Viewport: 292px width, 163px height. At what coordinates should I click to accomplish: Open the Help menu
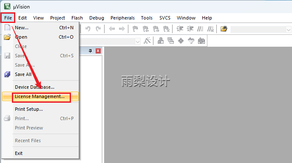(207, 18)
